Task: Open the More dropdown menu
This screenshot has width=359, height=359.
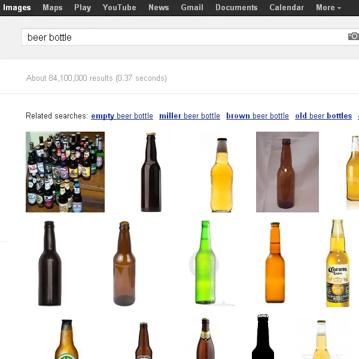Action: pyautogui.click(x=328, y=8)
